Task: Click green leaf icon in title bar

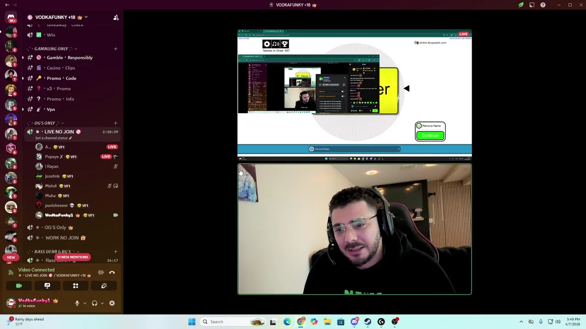Action: [521, 5]
